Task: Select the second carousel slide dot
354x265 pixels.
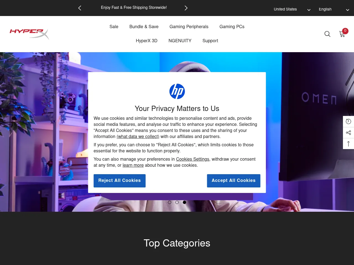Action: [177, 202]
